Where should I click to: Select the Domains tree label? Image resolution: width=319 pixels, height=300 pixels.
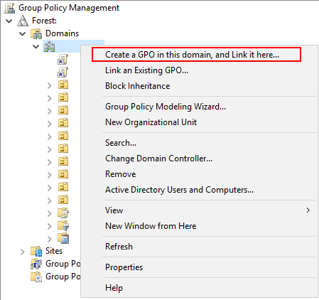pyautogui.click(x=62, y=33)
